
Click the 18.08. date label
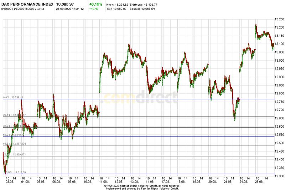pyautogui.click(x=181, y=182)
